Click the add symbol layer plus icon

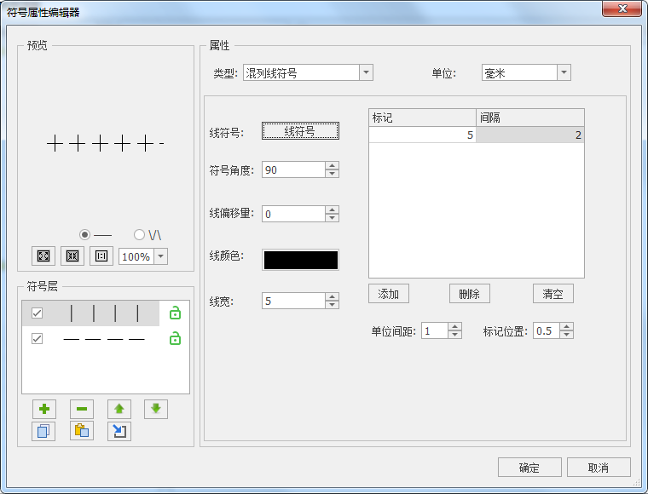(x=43, y=409)
